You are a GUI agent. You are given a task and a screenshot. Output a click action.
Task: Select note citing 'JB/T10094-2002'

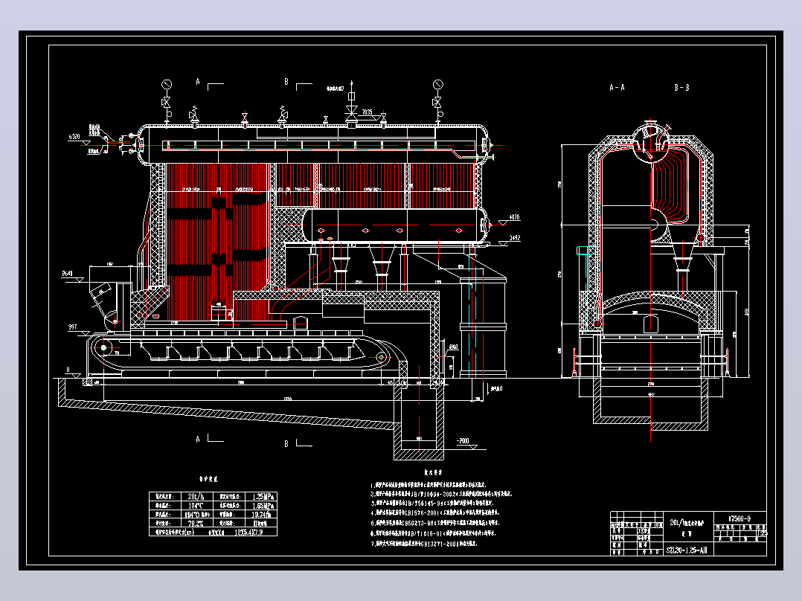click(441, 494)
